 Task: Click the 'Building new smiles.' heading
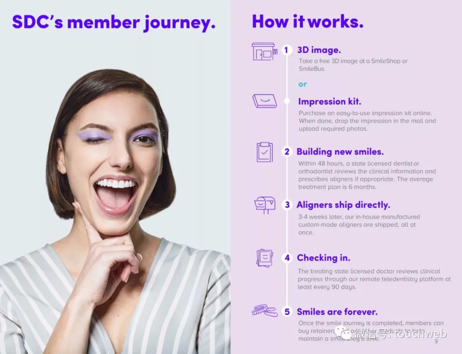coord(340,152)
